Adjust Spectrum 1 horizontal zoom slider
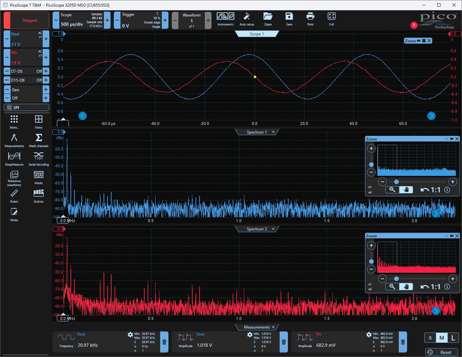 point(396,182)
